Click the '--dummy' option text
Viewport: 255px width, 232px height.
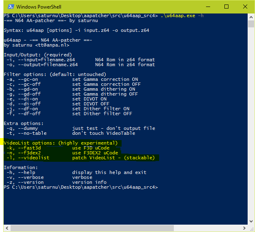(x=28, y=128)
